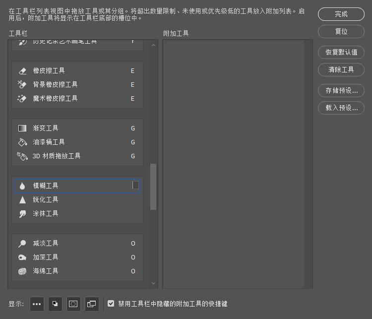Select the 减淡工具 row text
Screen dimensions: 372x319
pyautogui.click(x=46, y=244)
